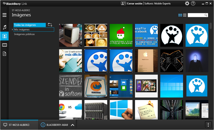Select the Slender Man figure thumbnail

coord(197,61)
